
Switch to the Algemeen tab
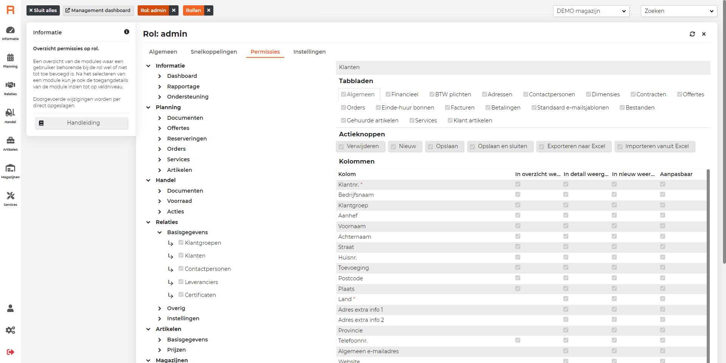click(163, 52)
